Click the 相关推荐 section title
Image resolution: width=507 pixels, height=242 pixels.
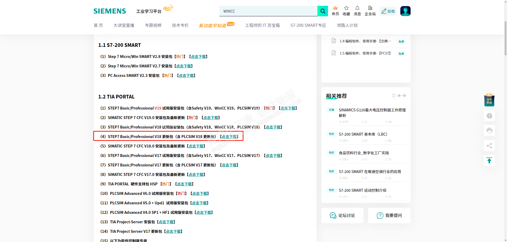336,96
